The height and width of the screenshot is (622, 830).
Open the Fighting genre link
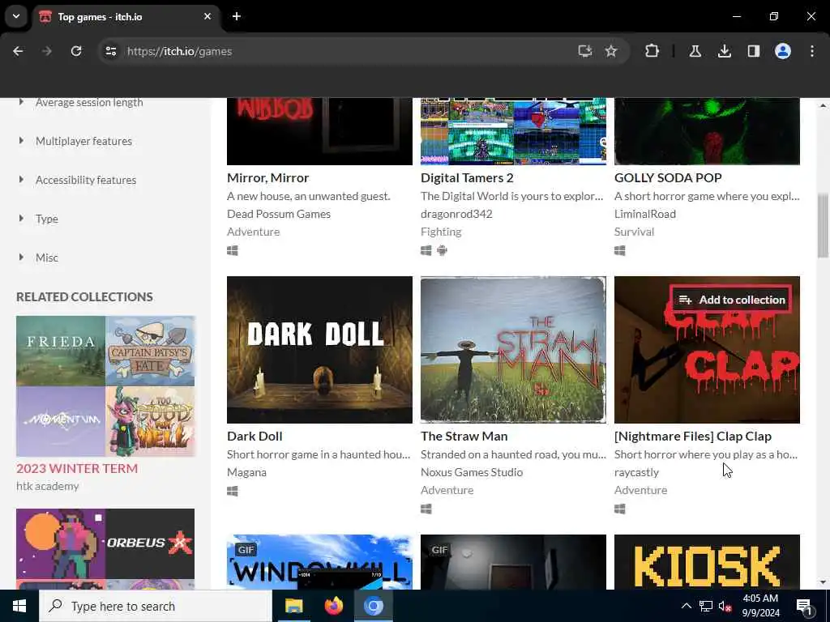coord(441,232)
